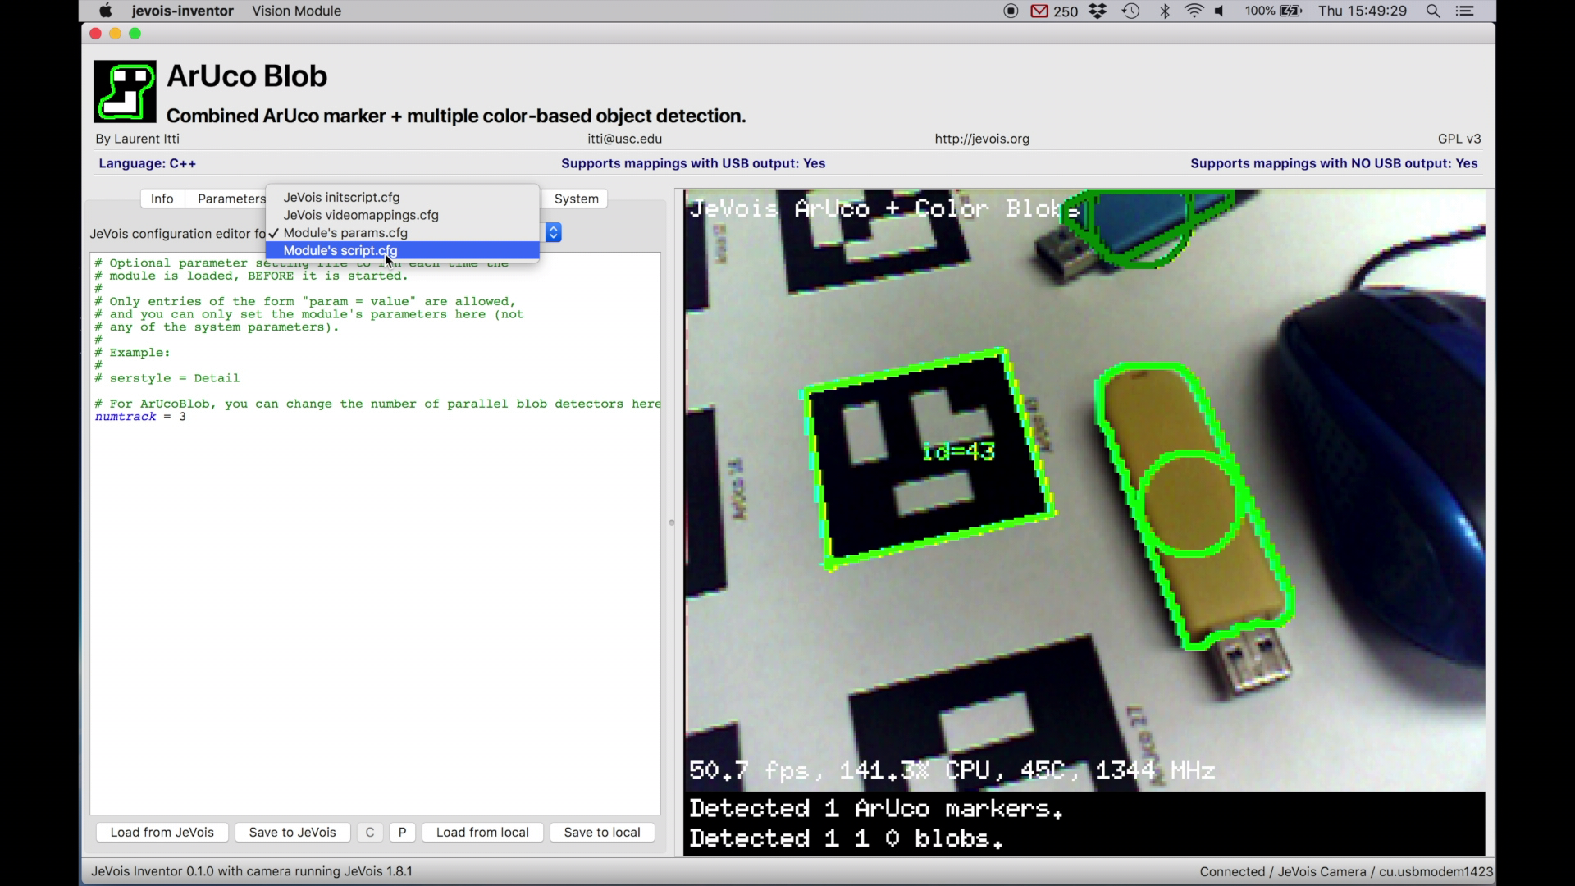
Task: Click inside the configuration text editor
Action: (x=375, y=533)
